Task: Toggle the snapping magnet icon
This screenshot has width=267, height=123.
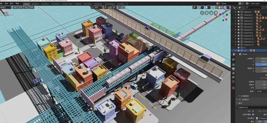Action: (110, 7)
